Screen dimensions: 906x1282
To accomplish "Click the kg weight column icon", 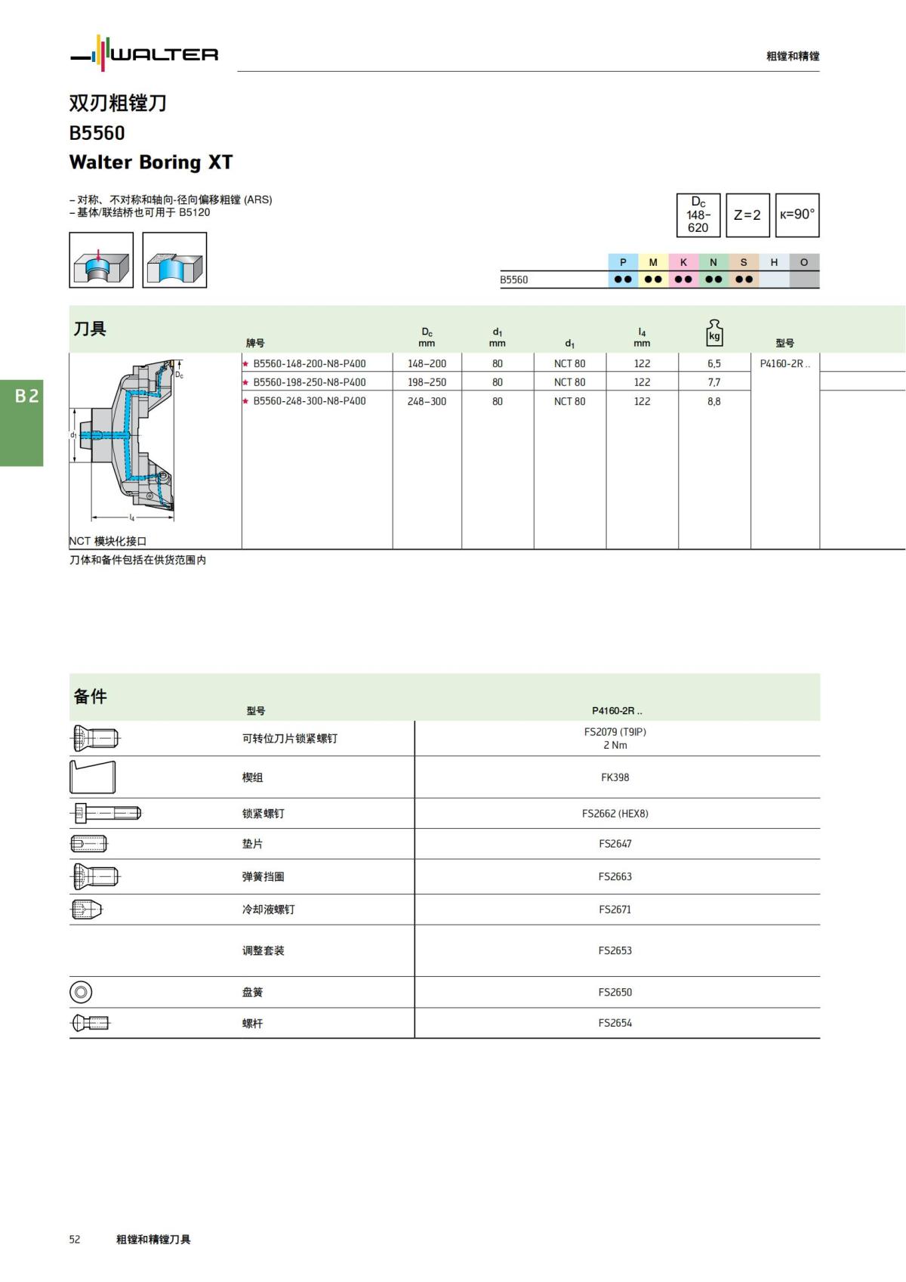I will pyautogui.click(x=714, y=333).
